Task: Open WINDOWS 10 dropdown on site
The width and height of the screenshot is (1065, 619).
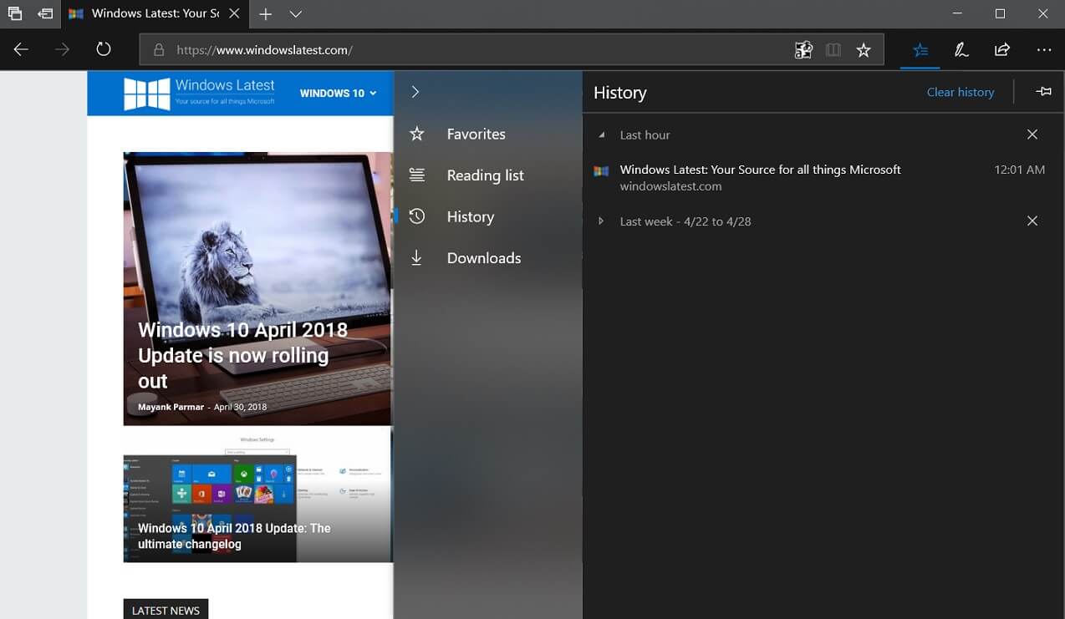Action: tap(339, 93)
